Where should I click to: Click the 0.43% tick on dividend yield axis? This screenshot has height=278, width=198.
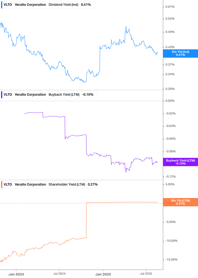pyautogui.click(x=170, y=47)
